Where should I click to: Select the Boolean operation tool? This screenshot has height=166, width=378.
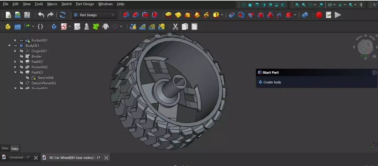[305, 15]
